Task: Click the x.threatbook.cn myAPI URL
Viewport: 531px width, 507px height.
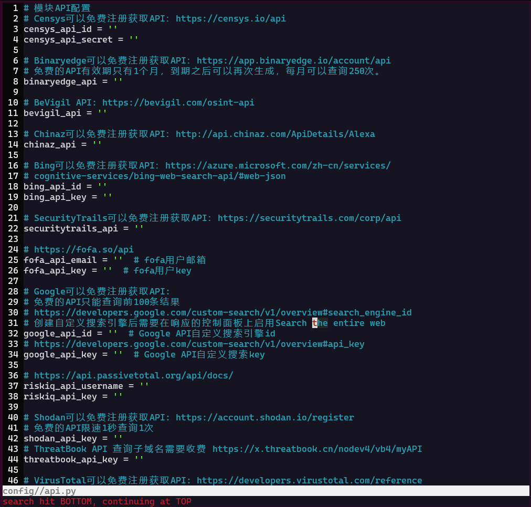Action: pos(317,449)
